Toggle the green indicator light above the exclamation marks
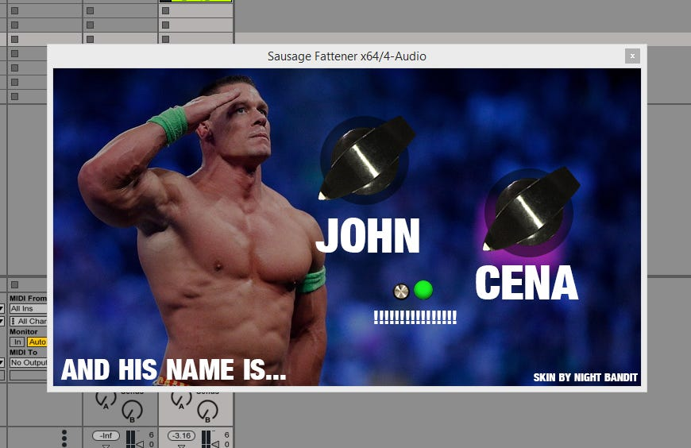Screen dimensions: 691x448 coord(423,290)
